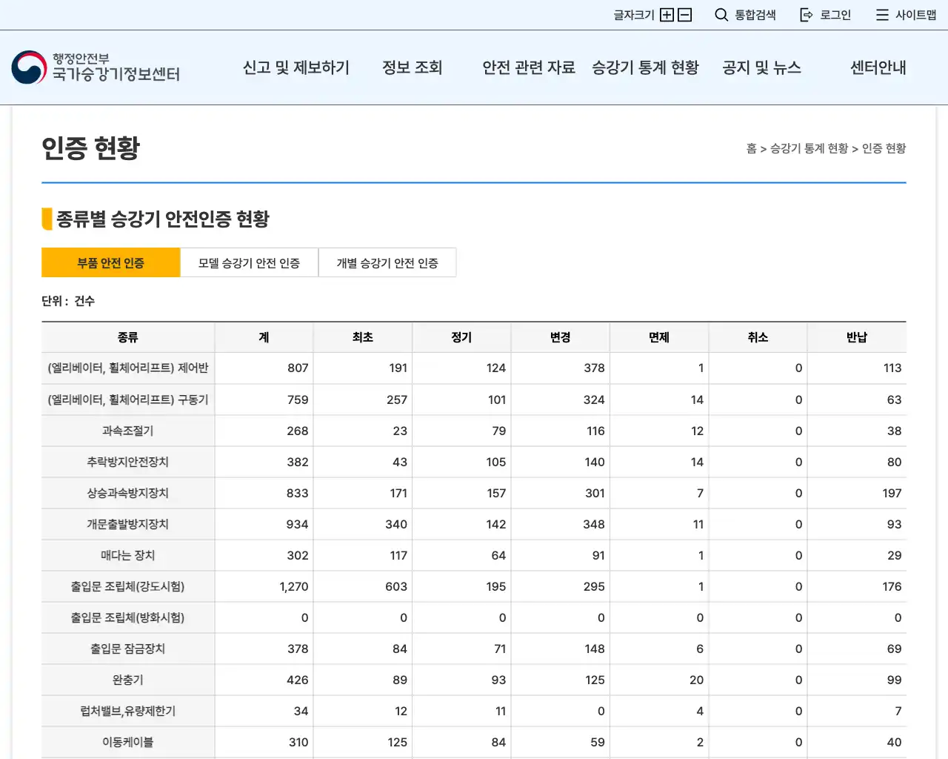Click the 인증 현황 page heading

(90, 148)
